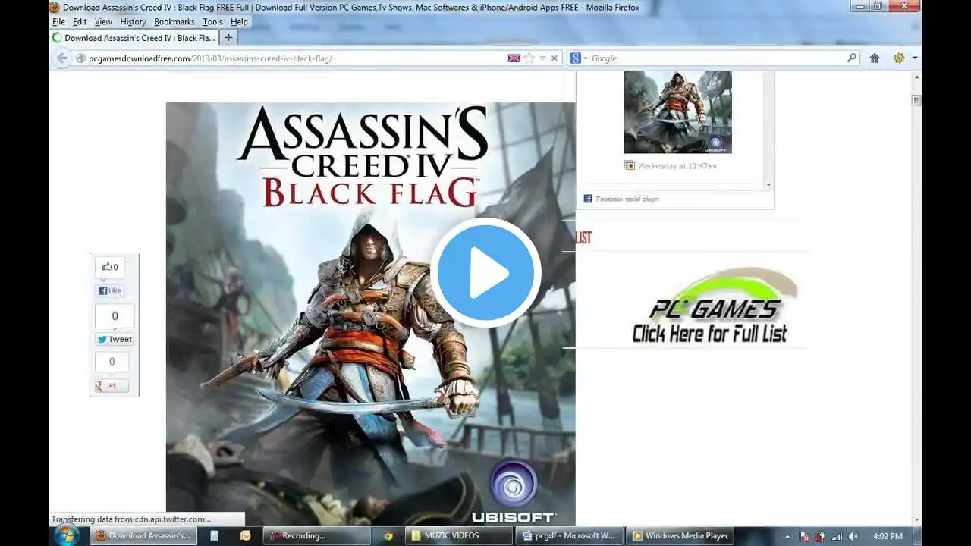This screenshot has height=546, width=971.
Task: Click the Chrome icon in taskbar
Action: coord(388,536)
